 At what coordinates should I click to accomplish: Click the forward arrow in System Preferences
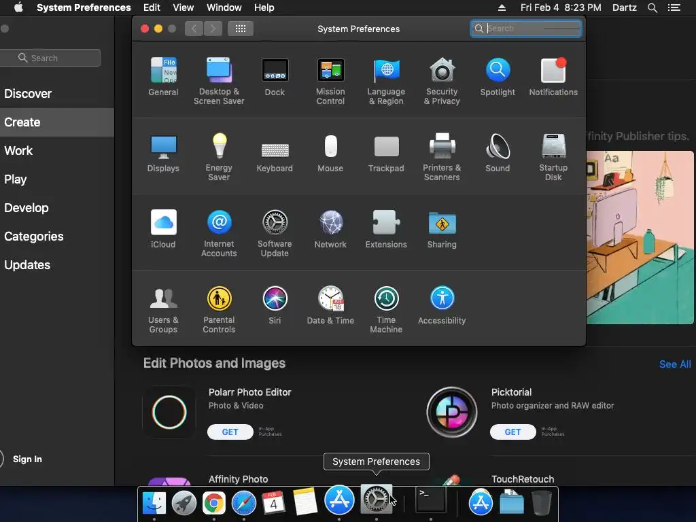tap(213, 29)
